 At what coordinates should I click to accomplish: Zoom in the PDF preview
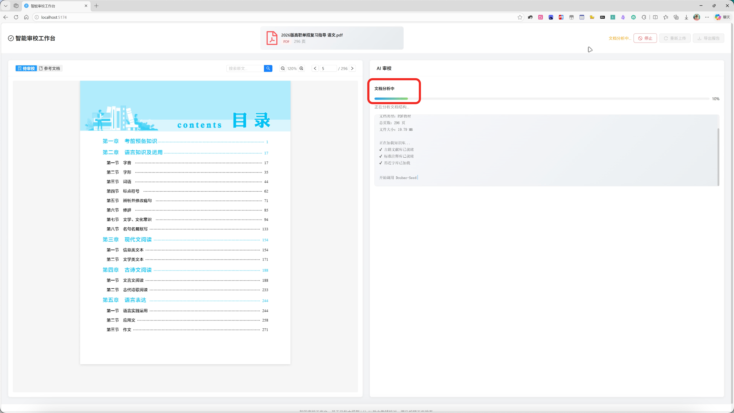click(301, 68)
